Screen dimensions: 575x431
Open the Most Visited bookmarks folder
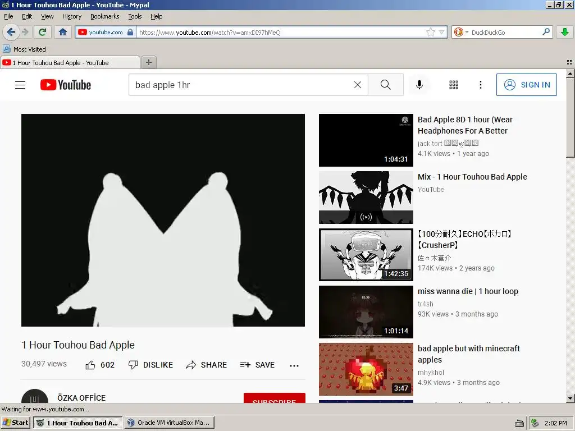pyautogui.click(x=25, y=49)
